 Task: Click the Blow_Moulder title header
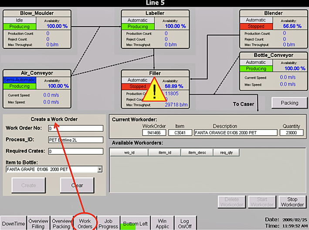click(37, 13)
